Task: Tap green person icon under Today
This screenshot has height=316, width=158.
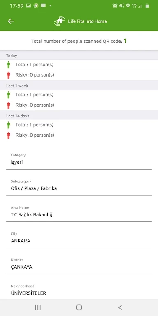Action: tap(9, 65)
